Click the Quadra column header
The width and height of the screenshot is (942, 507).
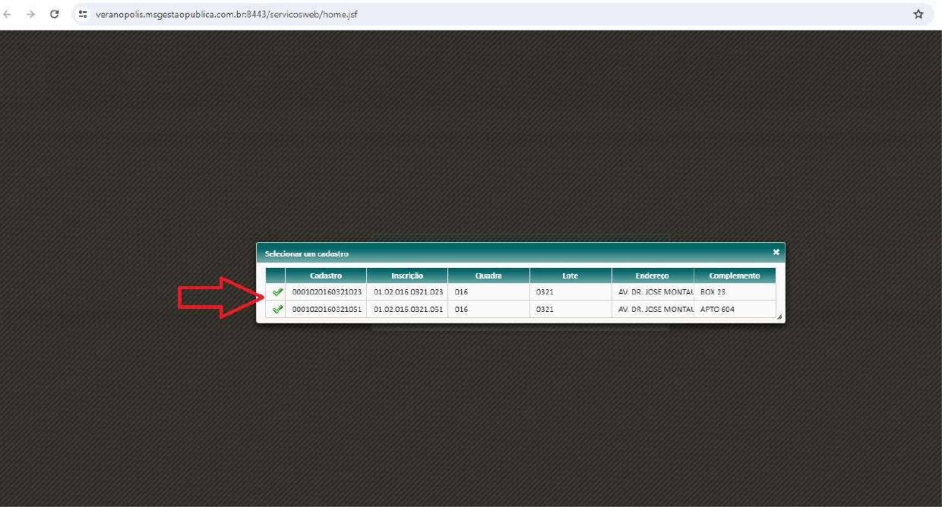[x=488, y=275]
